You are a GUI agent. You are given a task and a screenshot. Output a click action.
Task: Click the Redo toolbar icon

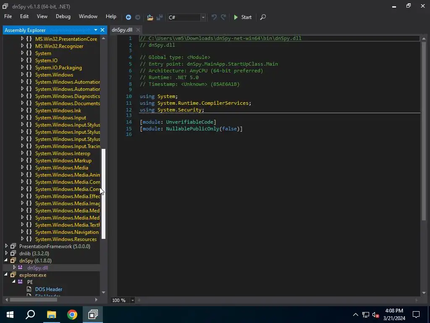click(x=223, y=17)
